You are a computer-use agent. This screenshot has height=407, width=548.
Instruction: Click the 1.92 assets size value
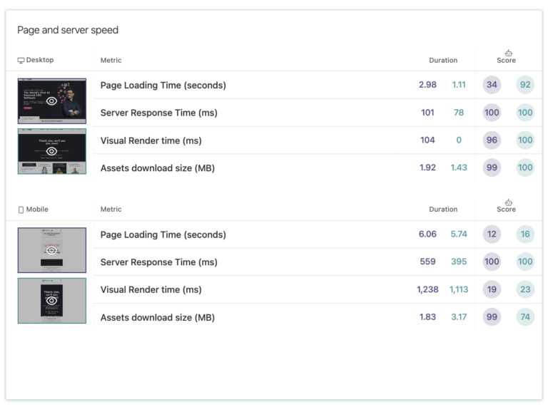(427, 168)
